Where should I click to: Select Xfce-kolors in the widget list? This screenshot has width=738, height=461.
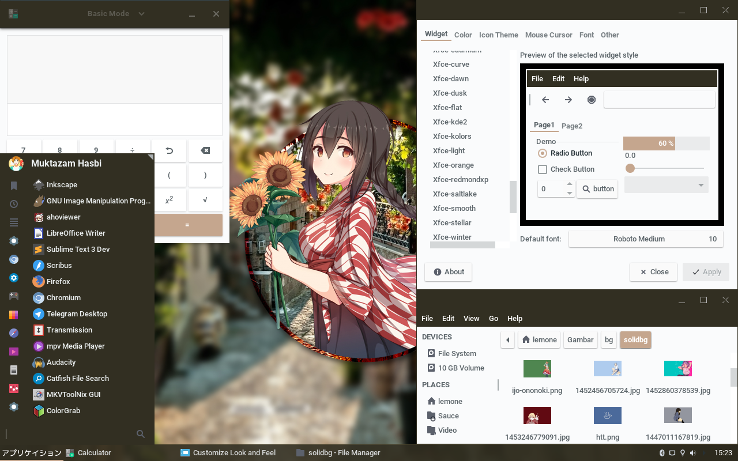(x=452, y=137)
